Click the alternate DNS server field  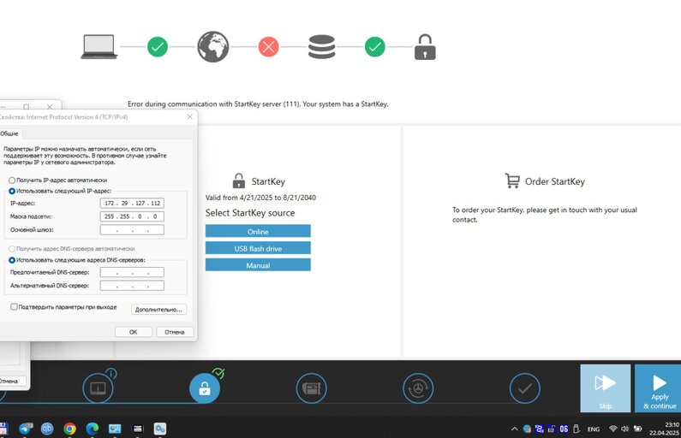132,286
